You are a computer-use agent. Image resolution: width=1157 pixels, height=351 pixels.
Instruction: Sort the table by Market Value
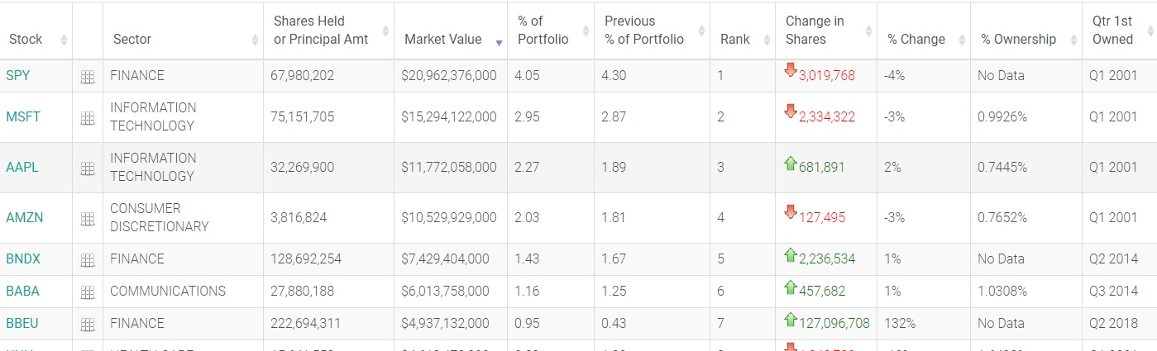(443, 39)
